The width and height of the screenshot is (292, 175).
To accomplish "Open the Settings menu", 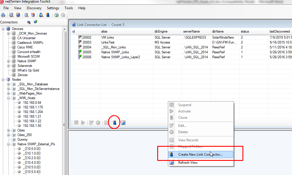I will pos(53,8).
